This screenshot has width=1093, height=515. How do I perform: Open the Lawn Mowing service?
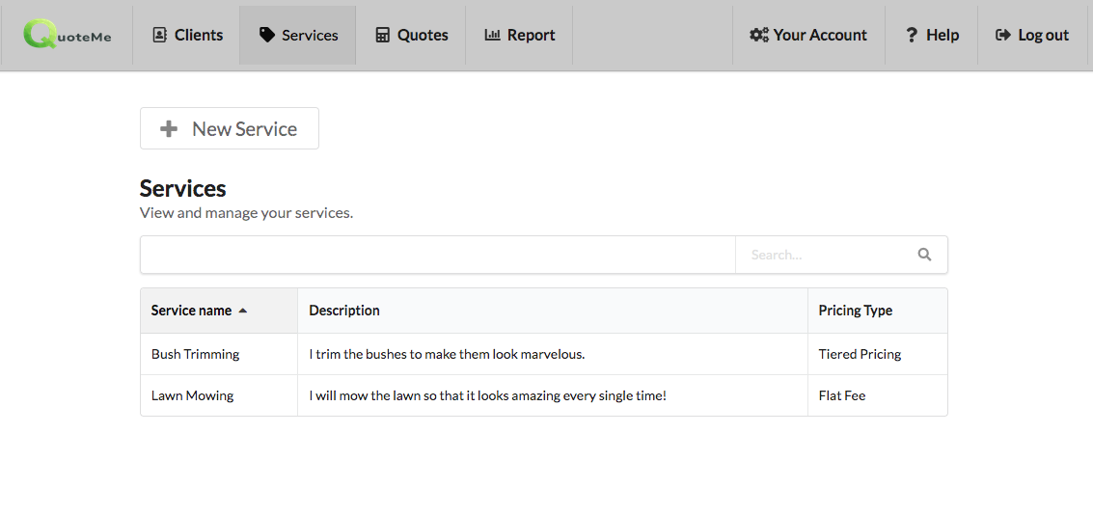pyautogui.click(x=192, y=395)
